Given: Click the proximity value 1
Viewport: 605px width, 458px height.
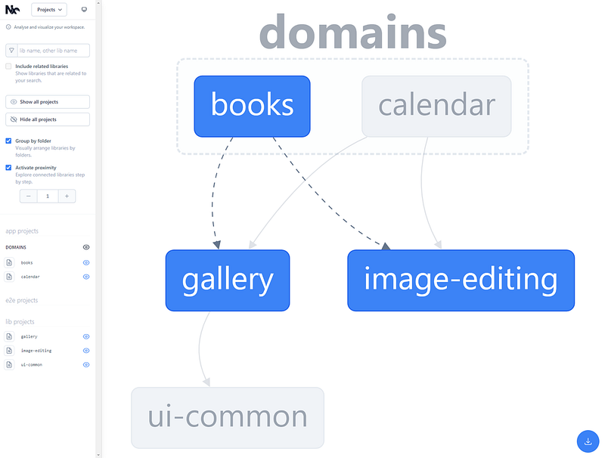Looking at the screenshot, I should click(48, 197).
